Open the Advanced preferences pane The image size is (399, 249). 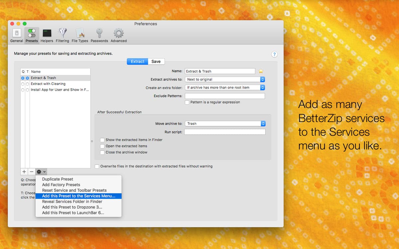(118, 34)
